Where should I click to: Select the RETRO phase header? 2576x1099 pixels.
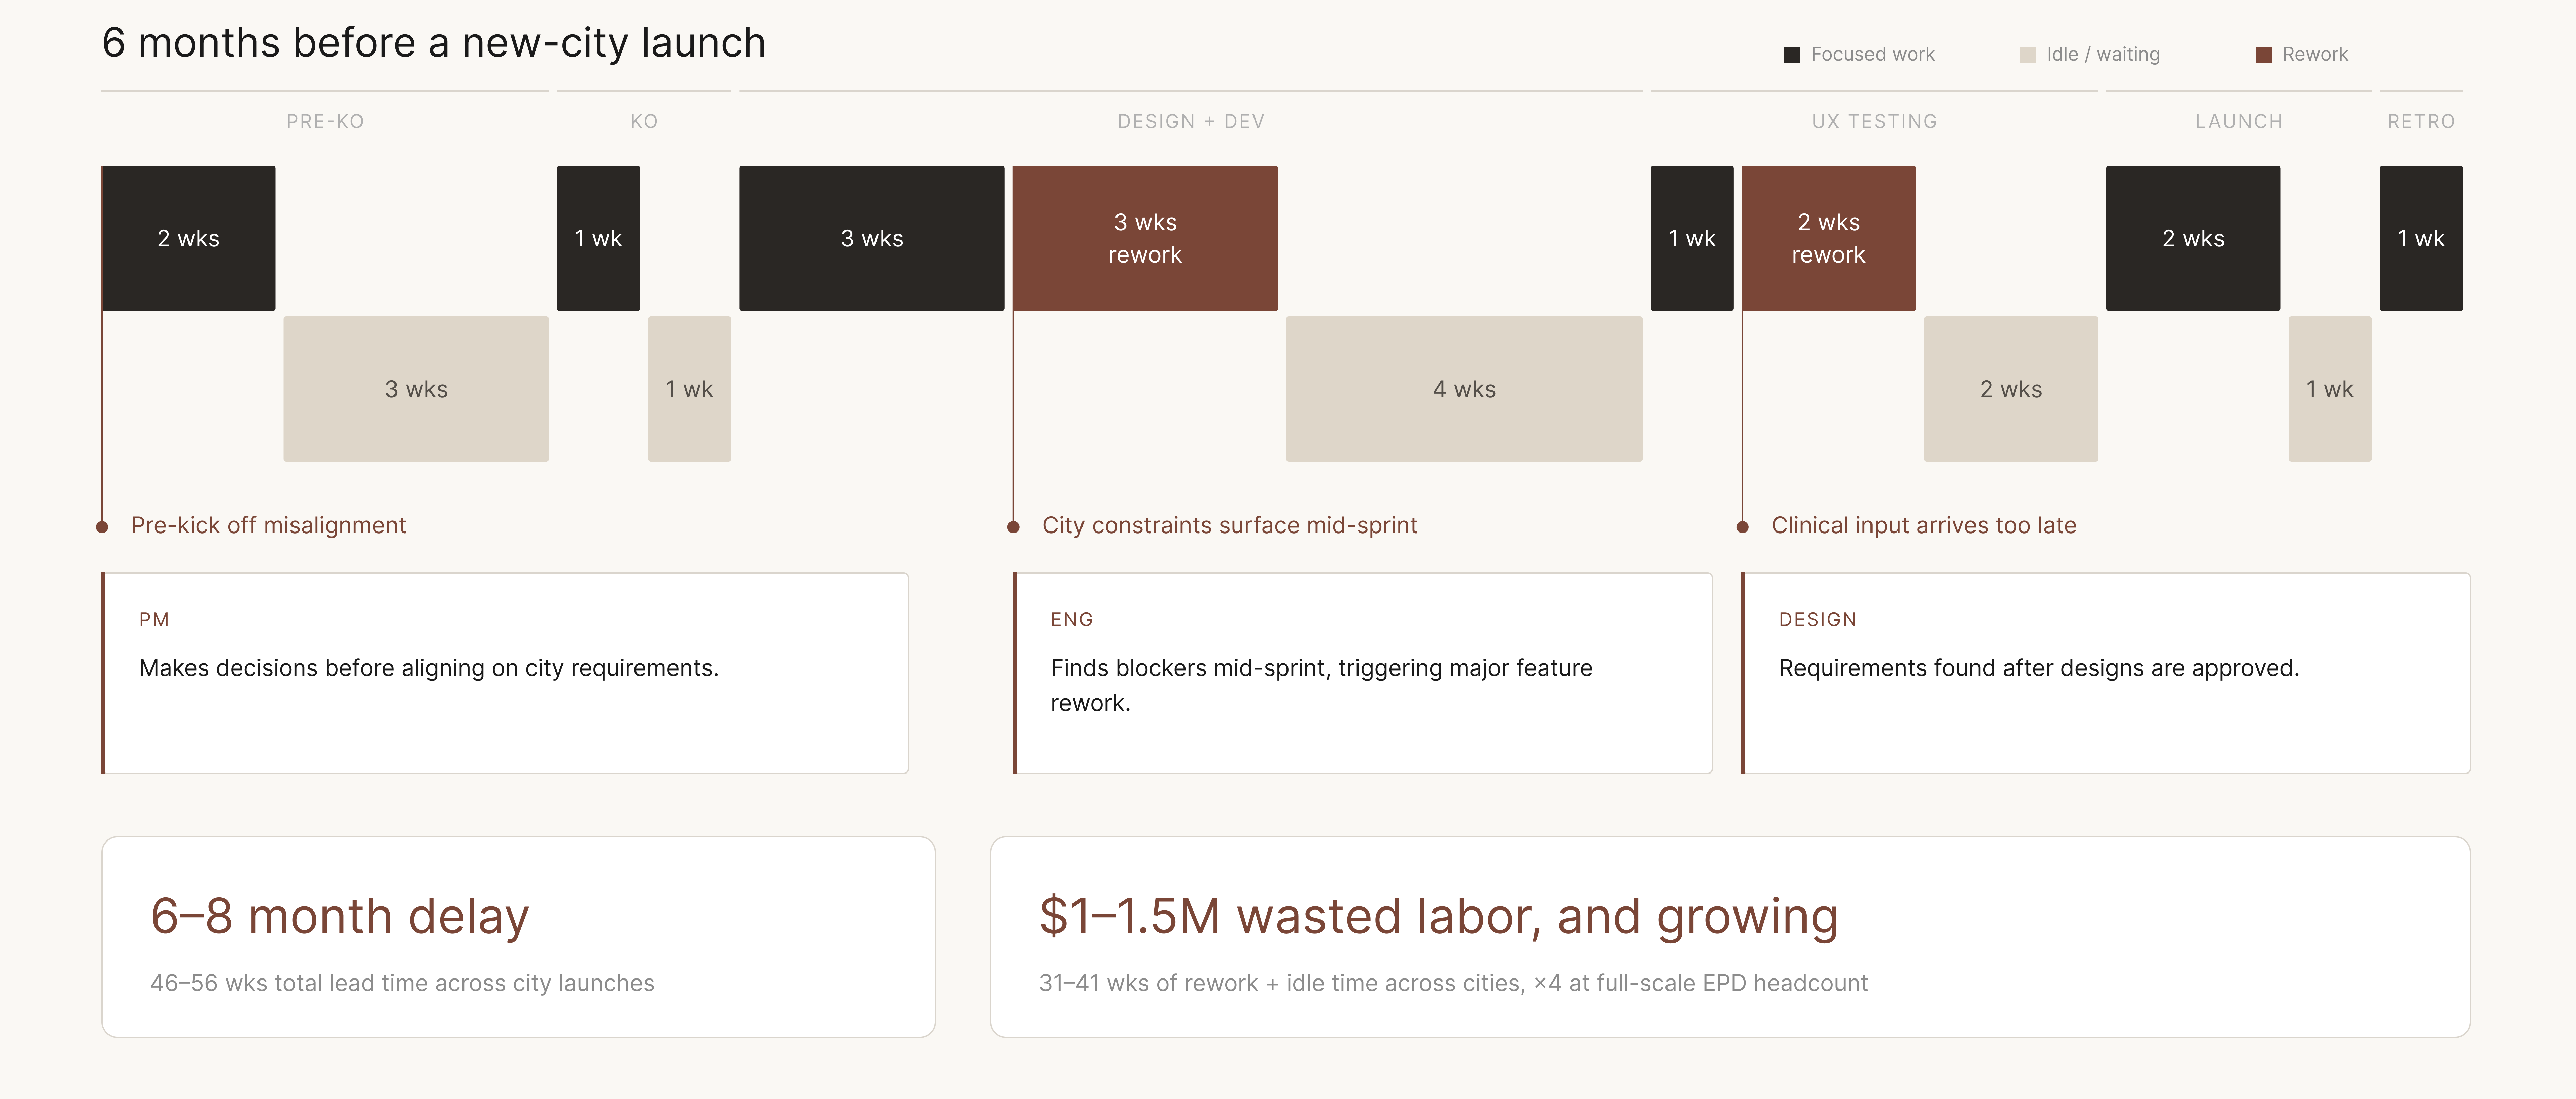2421,121
